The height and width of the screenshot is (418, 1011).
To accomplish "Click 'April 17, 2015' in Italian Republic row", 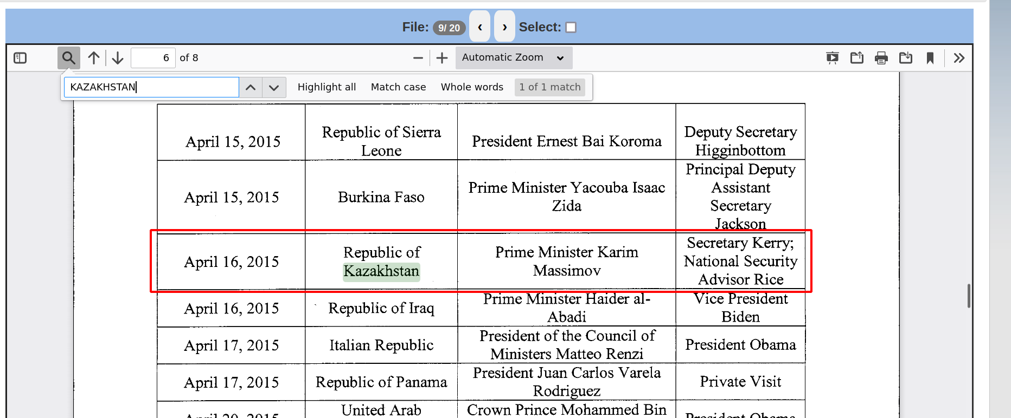I will click(x=232, y=345).
